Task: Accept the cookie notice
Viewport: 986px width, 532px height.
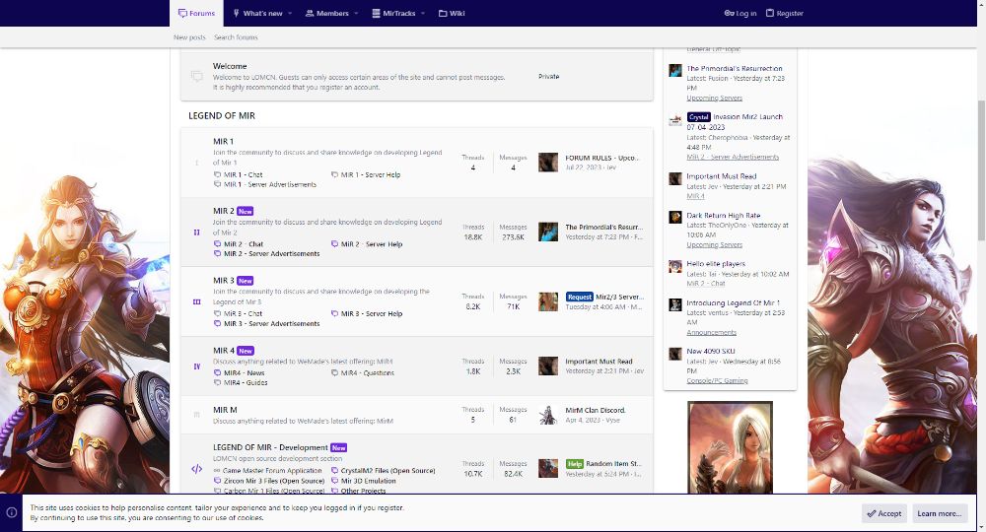Action: pyautogui.click(x=883, y=513)
